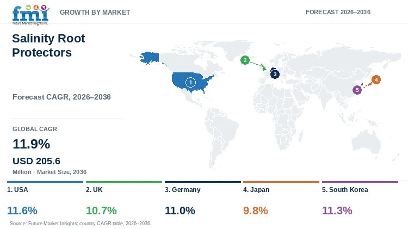
Task: Click the USA 11.6% value
Action: [22, 211]
